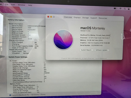131x98 pixels.
Task: Click the Graphics Intel Iris info line
Action: tap(95, 43)
